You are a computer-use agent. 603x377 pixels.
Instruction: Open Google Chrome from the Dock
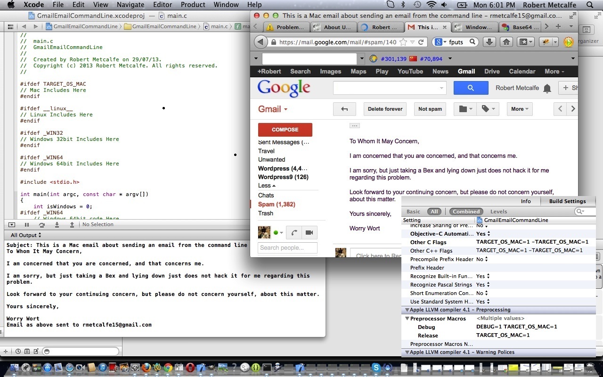(x=168, y=367)
